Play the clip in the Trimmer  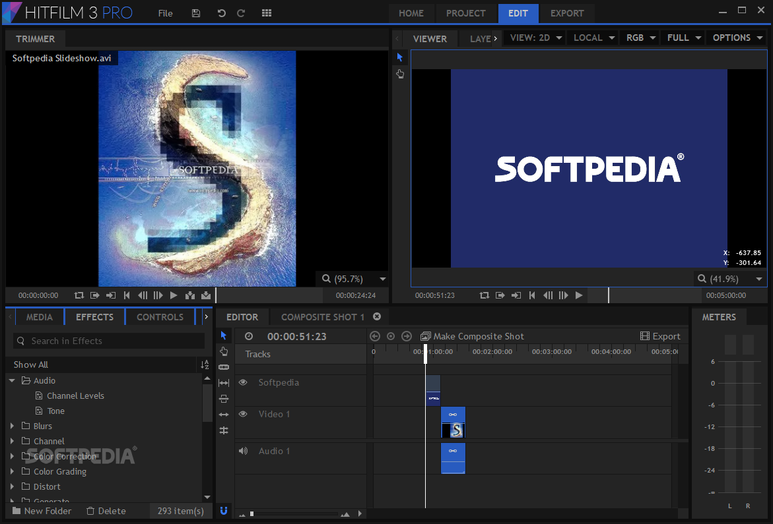tap(174, 295)
